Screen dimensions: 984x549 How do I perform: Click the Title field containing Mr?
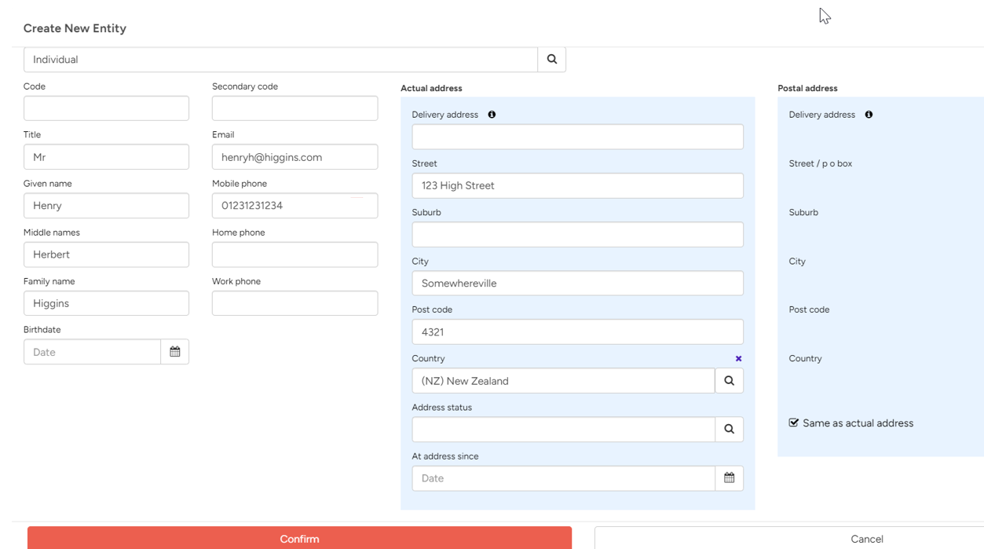coord(106,157)
